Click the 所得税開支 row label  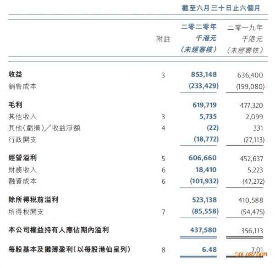point(26,212)
